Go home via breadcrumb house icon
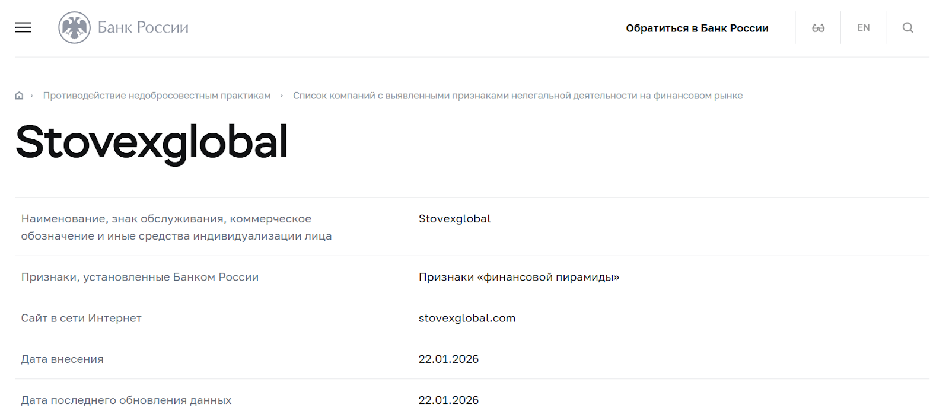Screen dimensions: 949x417 19,96
